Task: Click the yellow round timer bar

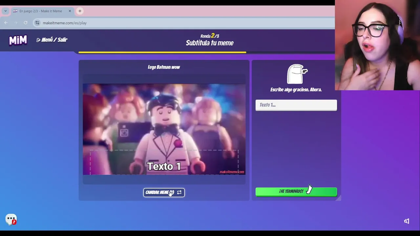Action: point(162,52)
